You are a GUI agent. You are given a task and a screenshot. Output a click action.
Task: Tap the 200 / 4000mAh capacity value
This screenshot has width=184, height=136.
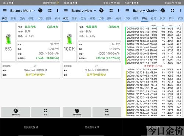click(x=49, y=54)
